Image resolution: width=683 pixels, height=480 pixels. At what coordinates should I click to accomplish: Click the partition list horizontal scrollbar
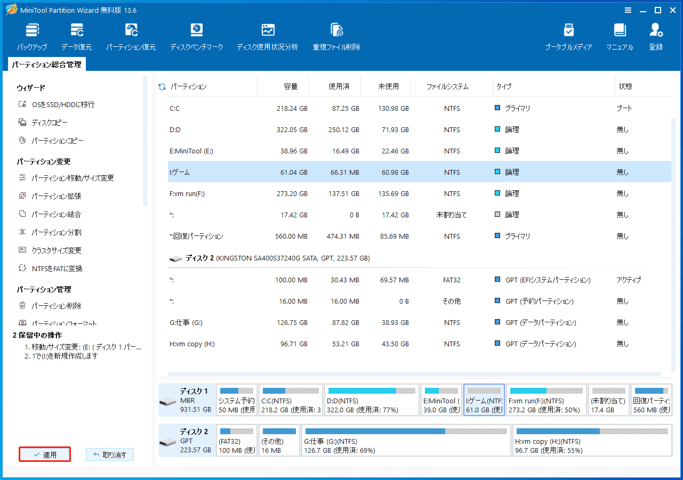pyautogui.click(x=414, y=374)
